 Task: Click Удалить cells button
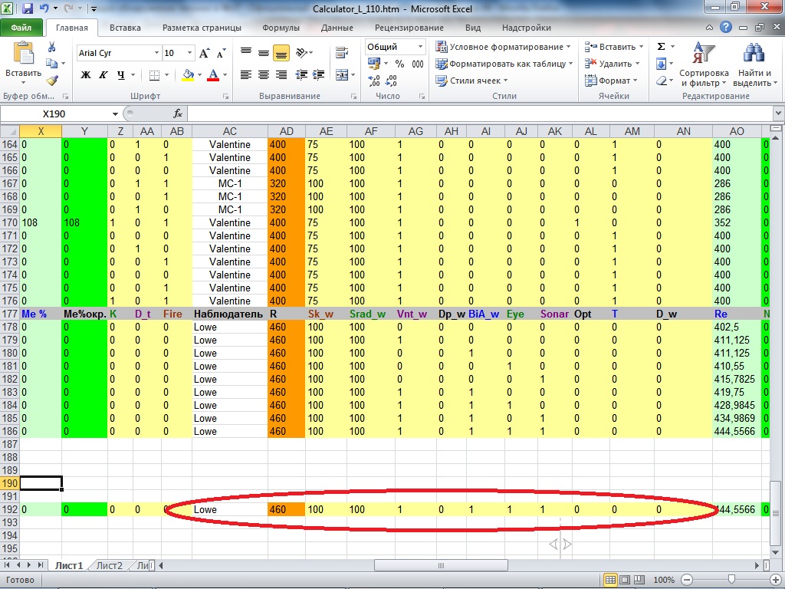point(612,64)
